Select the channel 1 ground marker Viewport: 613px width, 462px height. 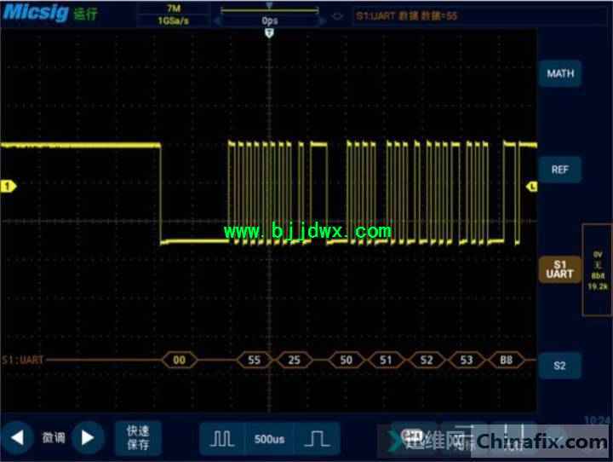click(9, 186)
